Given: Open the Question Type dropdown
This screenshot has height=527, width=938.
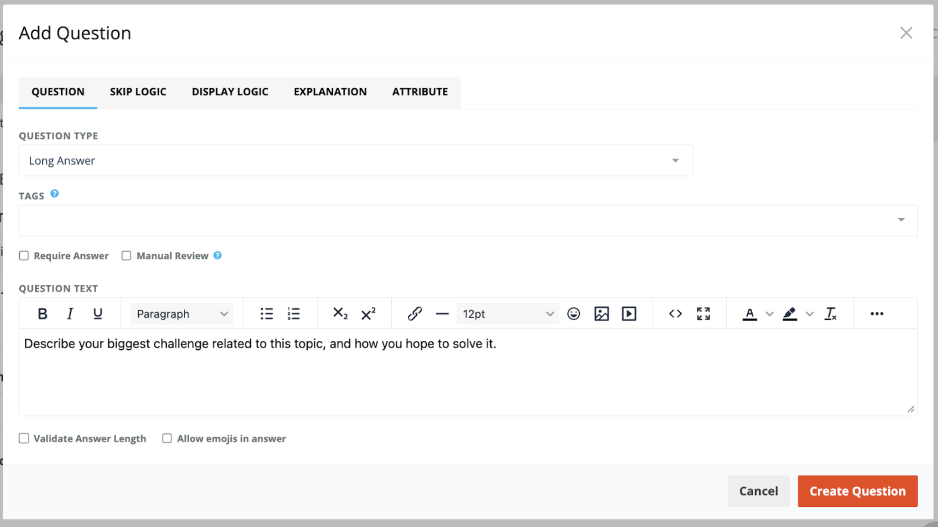Looking at the screenshot, I should (355, 161).
